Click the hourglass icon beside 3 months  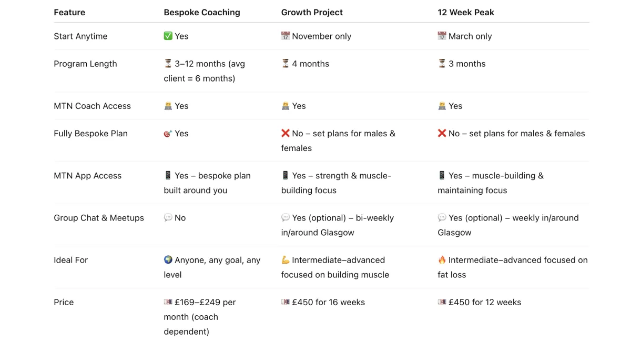pyautogui.click(x=442, y=64)
